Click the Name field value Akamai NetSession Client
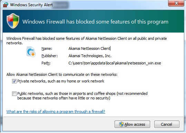The width and height of the screenshot is (186, 133). [89, 48]
